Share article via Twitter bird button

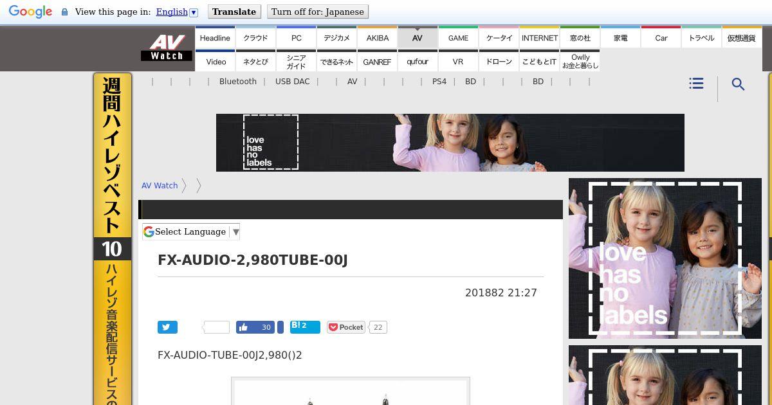click(x=167, y=327)
